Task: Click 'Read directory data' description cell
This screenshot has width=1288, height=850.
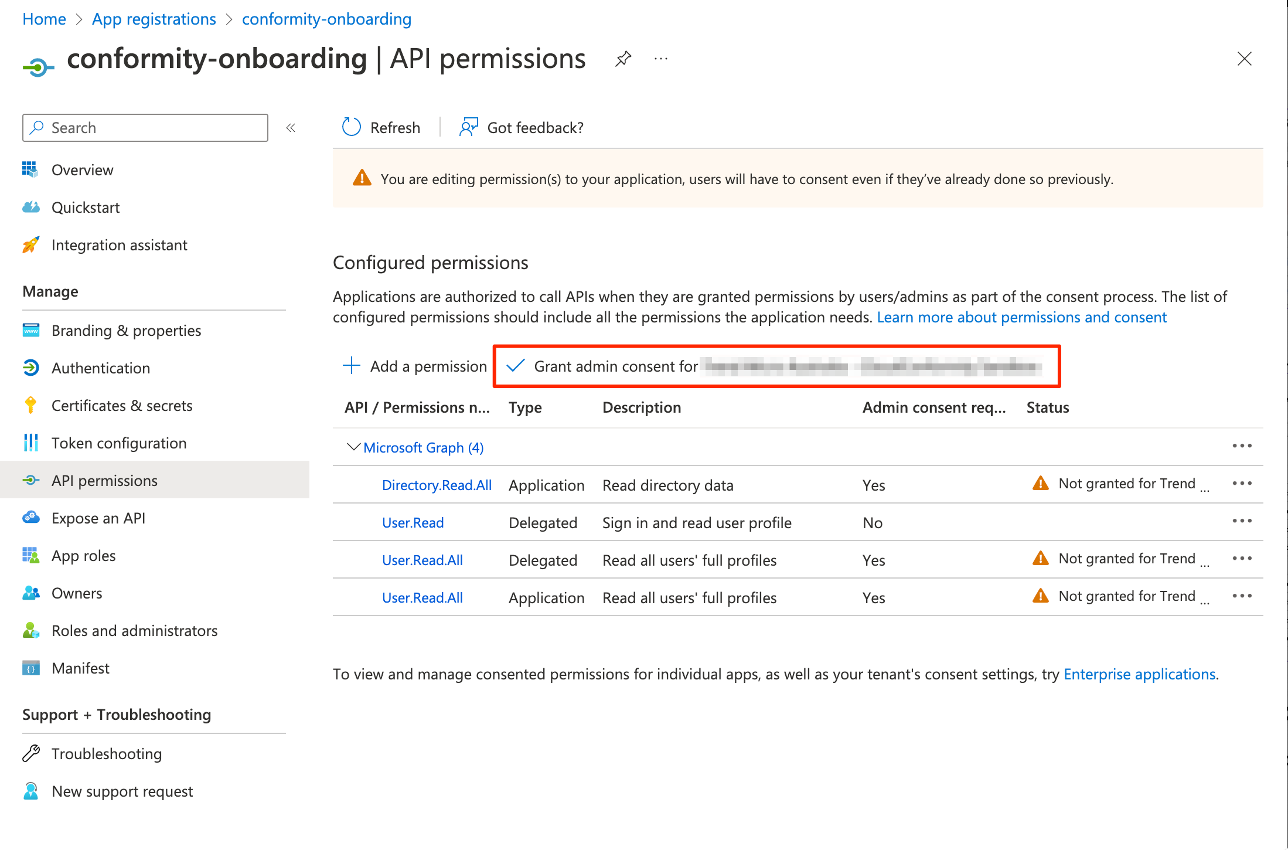Action: 667,485
